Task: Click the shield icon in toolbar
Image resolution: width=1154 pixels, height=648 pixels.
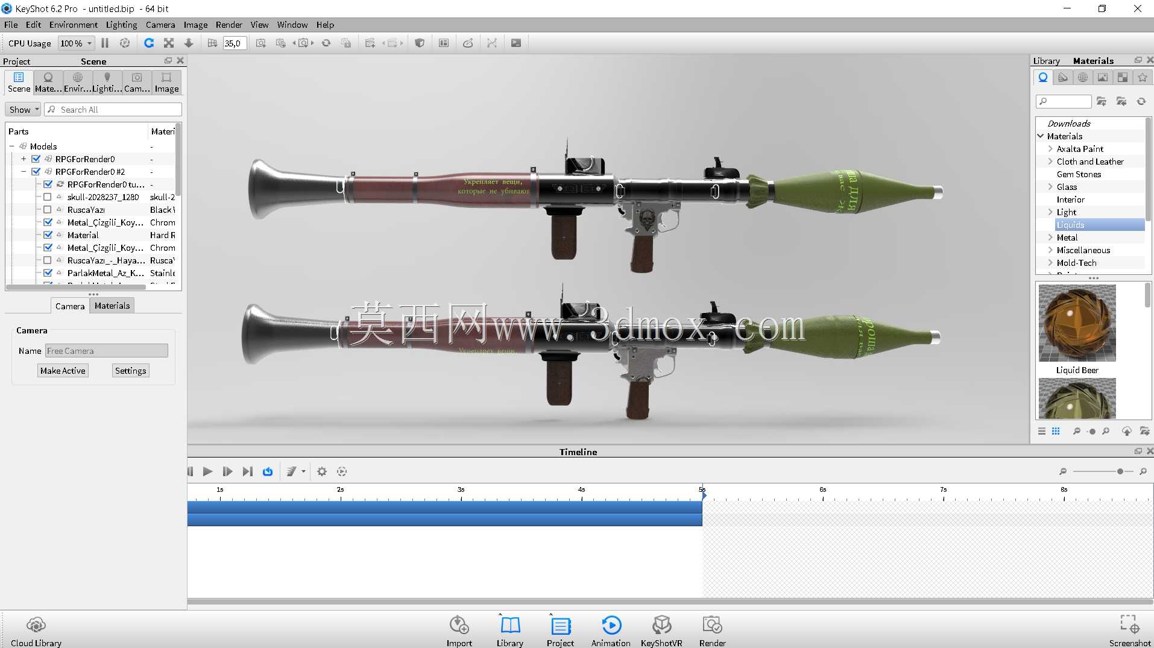Action: (x=420, y=43)
